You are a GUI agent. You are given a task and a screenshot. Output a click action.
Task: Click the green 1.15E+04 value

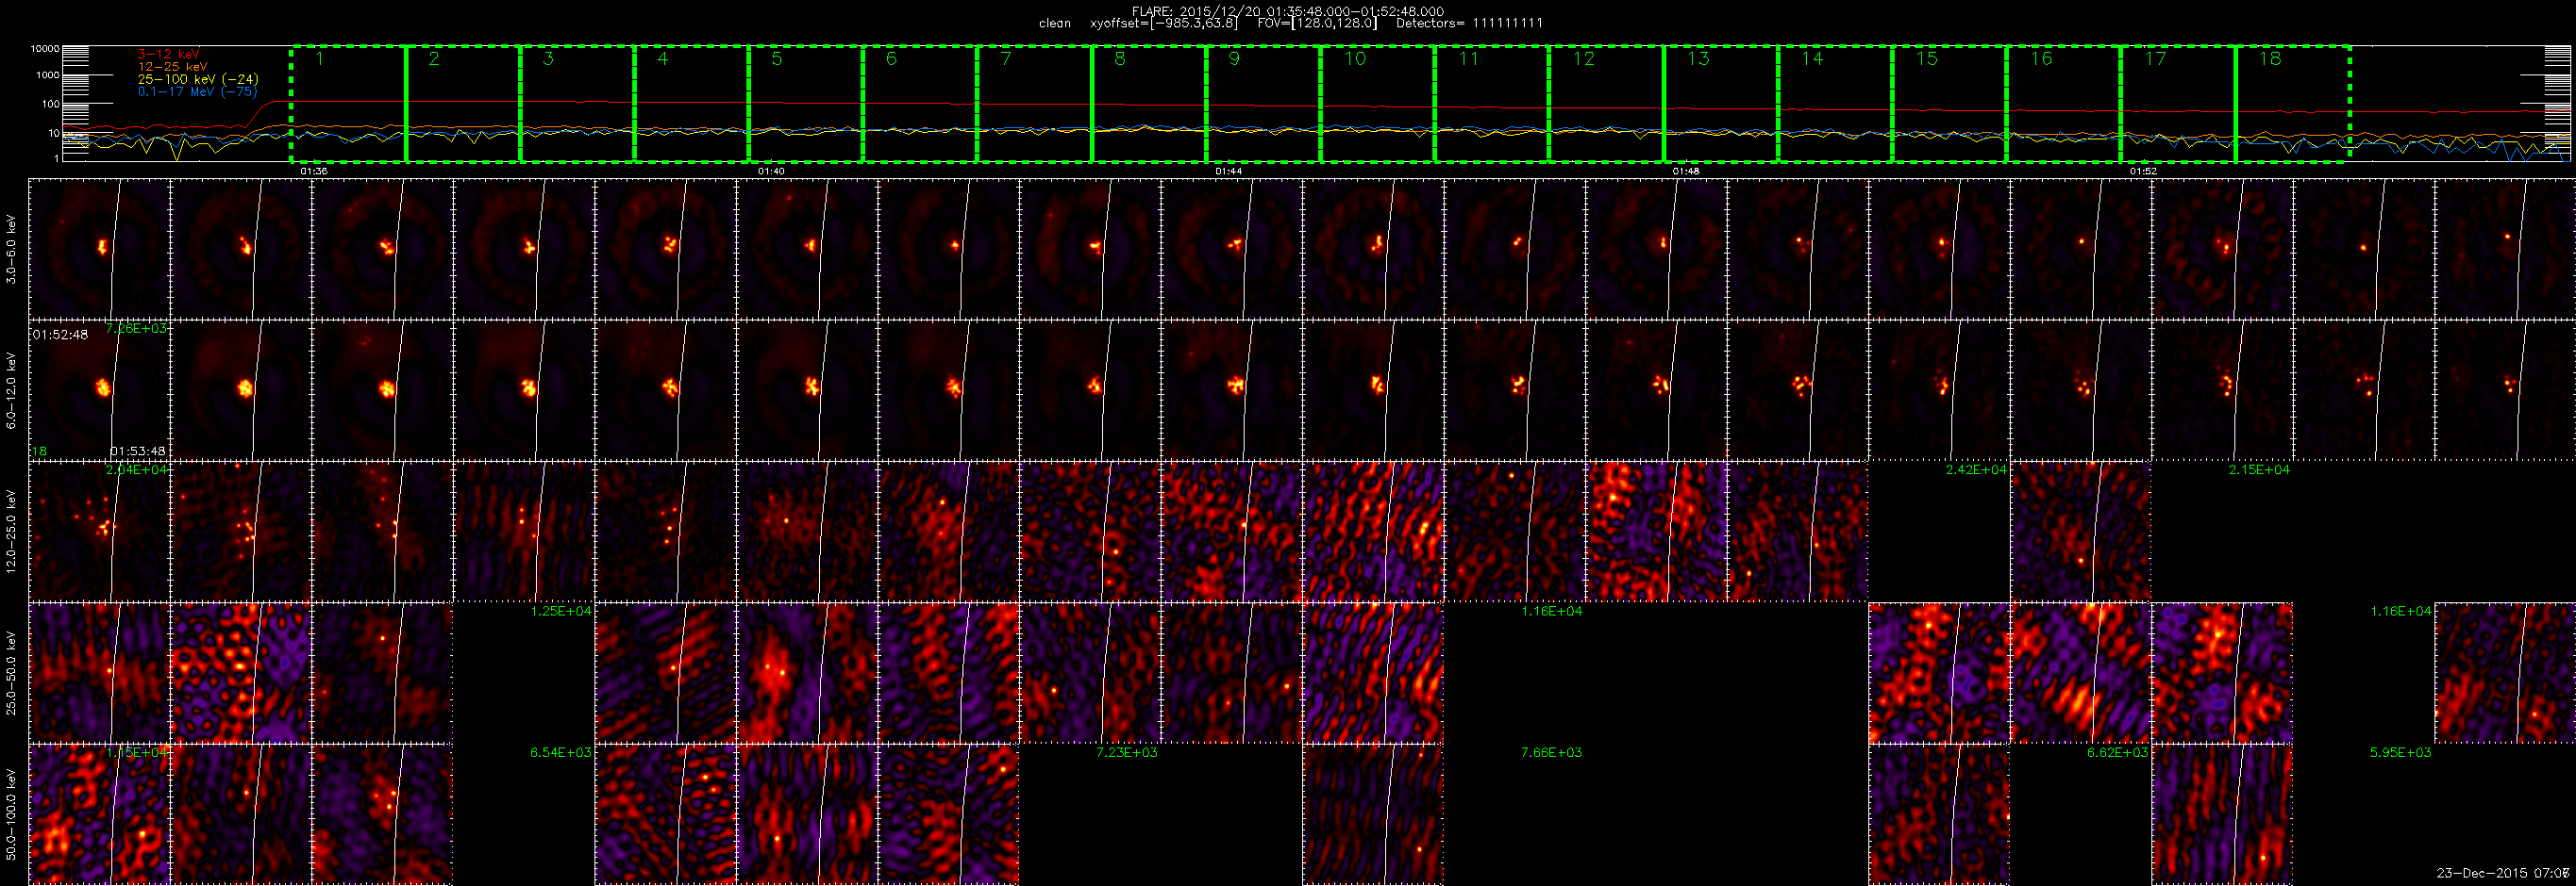[x=136, y=752]
